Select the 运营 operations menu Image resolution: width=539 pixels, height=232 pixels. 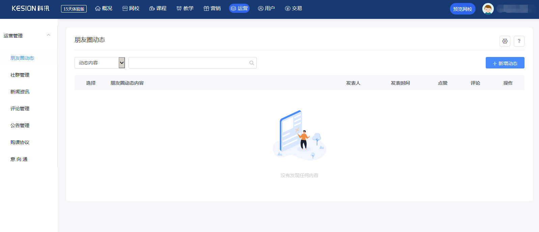(x=239, y=8)
